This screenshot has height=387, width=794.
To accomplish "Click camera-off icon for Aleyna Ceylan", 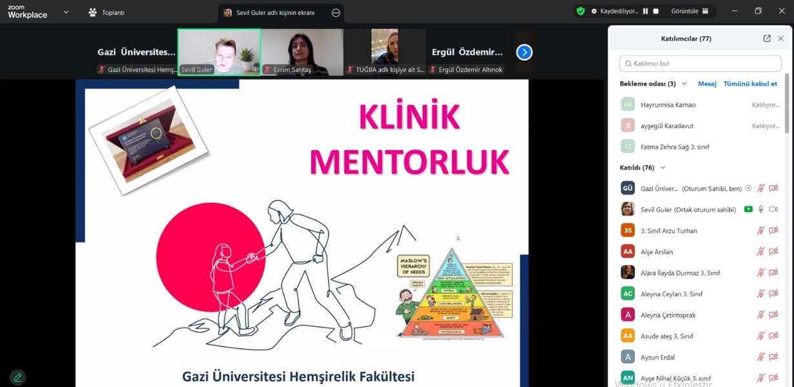I will pos(773,293).
